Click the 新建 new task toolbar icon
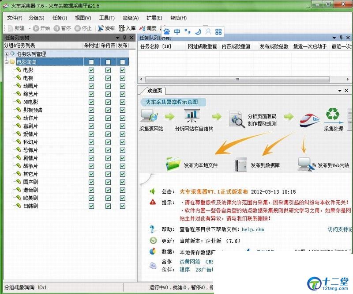353x294 pixels. pyautogui.click(x=11, y=28)
